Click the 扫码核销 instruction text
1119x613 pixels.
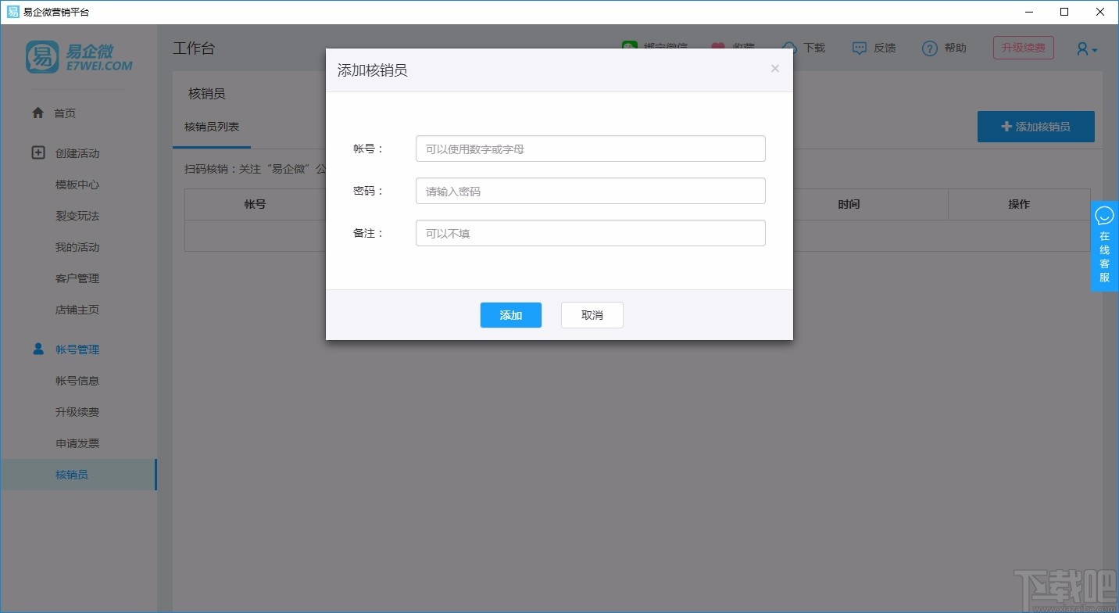coord(255,168)
